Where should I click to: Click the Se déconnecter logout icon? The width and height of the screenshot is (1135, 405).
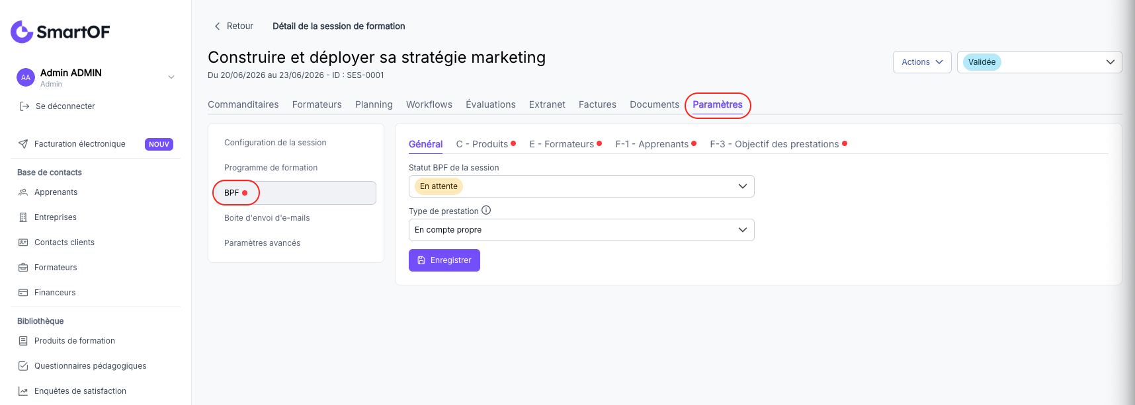(24, 106)
